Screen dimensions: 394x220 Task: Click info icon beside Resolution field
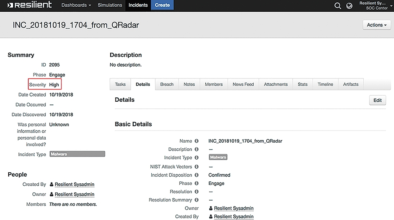click(197, 191)
